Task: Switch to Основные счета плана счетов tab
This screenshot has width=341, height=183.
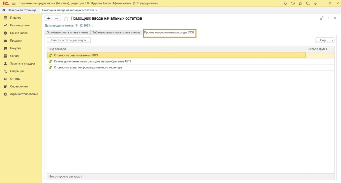Action: pyautogui.click(x=68, y=33)
